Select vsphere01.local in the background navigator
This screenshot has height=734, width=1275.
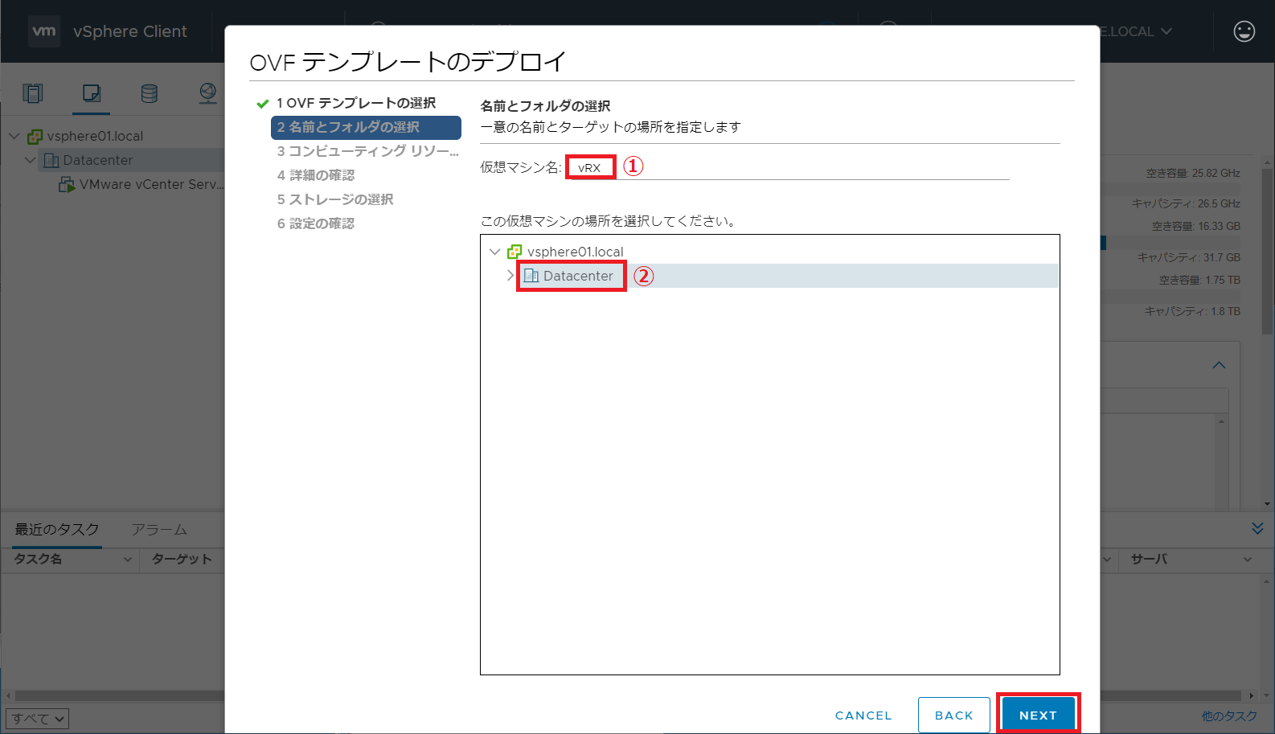(95, 136)
